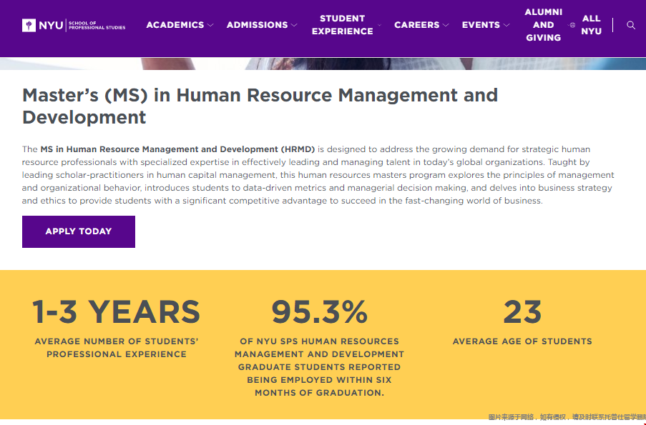The width and height of the screenshot is (646, 425).
Task: Open the search magnifier icon
Action: pyautogui.click(x=631, y=25)
